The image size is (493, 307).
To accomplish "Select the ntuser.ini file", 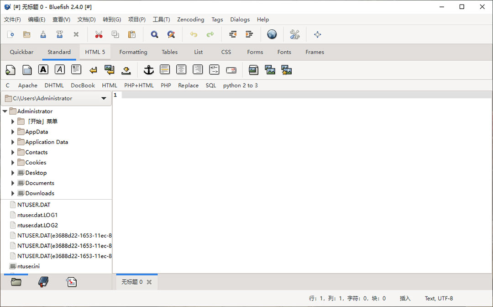I will click(x=28, y=266).
